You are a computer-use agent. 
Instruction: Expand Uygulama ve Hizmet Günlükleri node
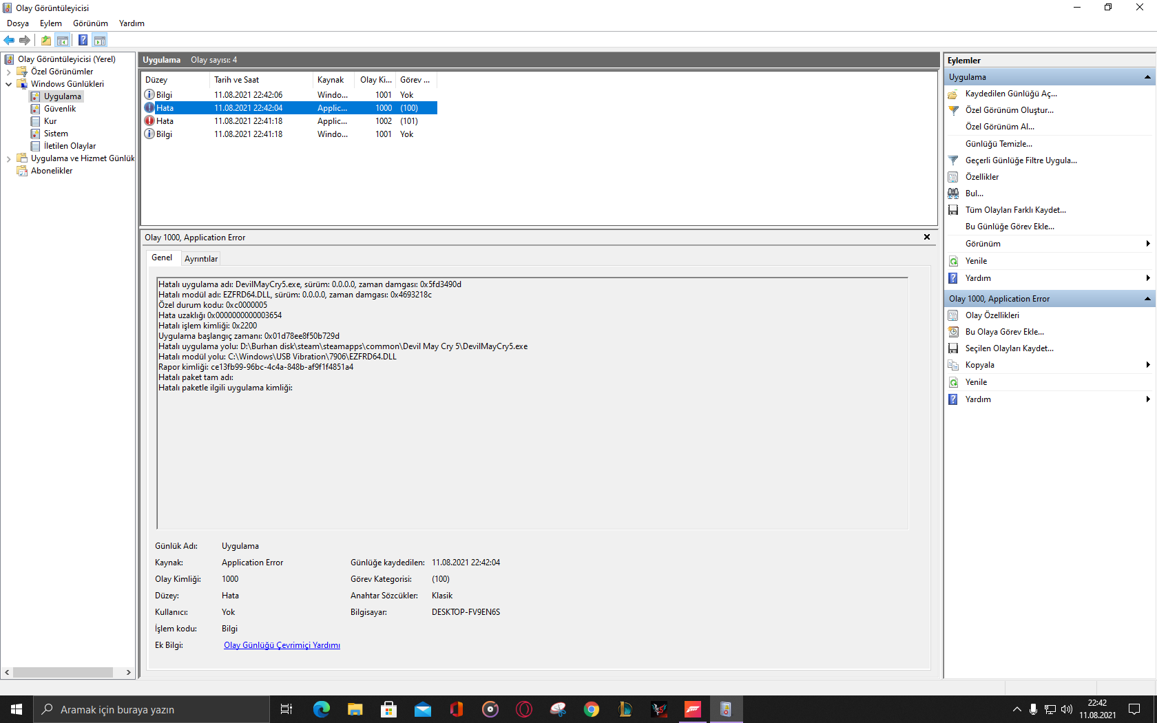[x=8, y=158]
